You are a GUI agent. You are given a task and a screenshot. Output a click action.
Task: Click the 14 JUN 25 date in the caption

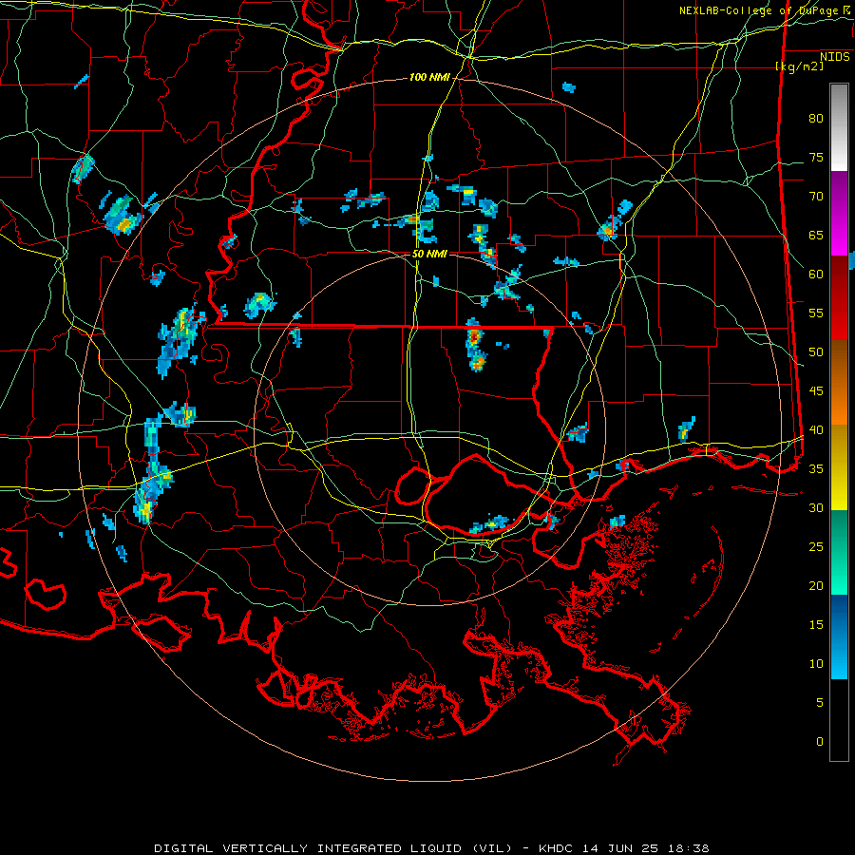pos(622,848)
